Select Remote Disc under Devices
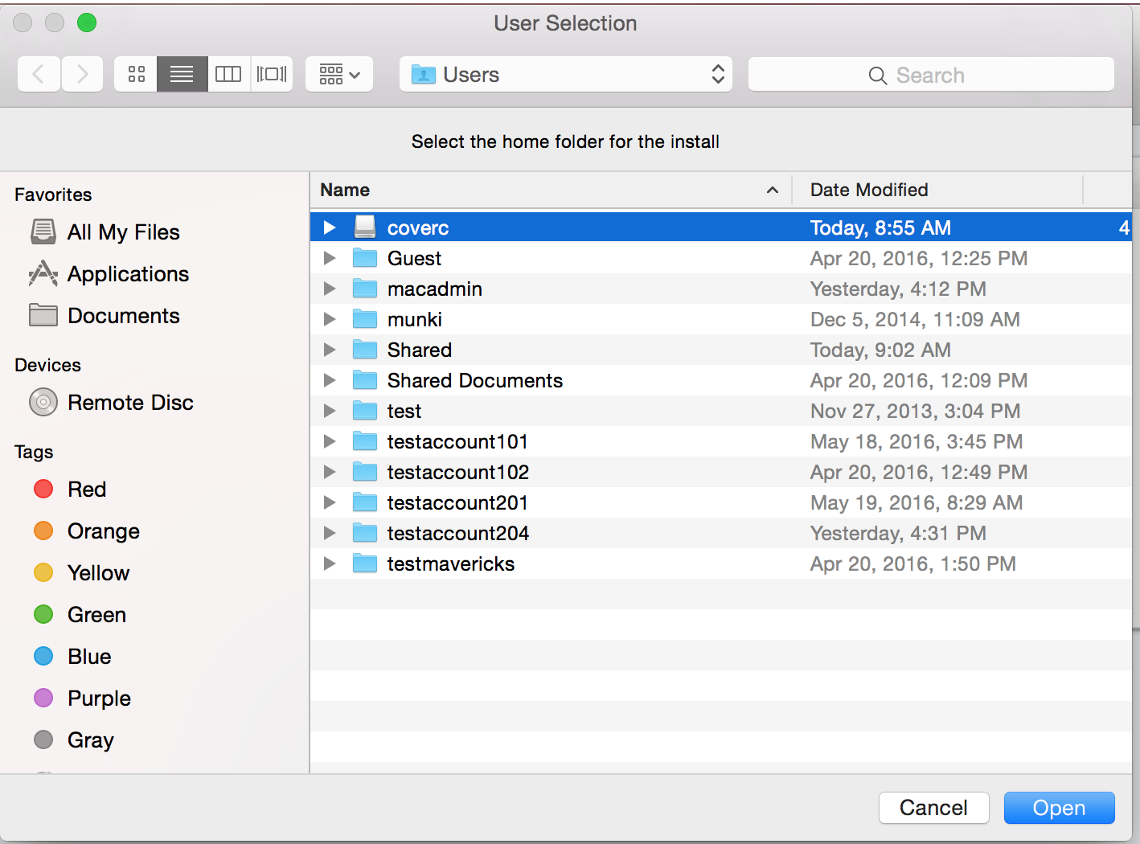Viewport: 1140px width, 844px height. point(129,403)
